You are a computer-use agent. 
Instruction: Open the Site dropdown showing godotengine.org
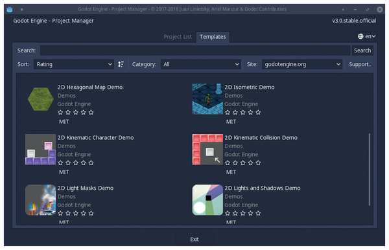302,64
